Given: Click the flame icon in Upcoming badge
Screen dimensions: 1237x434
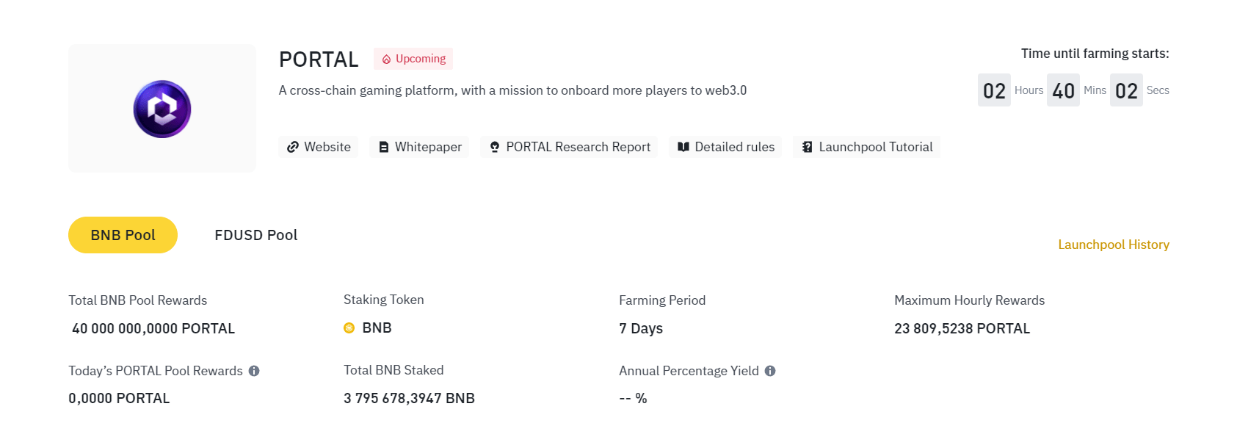Looking at the screenshot, I should point(386,59).
